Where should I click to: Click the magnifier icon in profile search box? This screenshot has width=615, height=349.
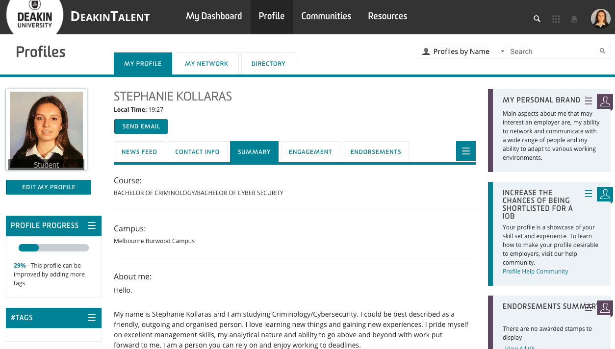[x=602, y=51]
